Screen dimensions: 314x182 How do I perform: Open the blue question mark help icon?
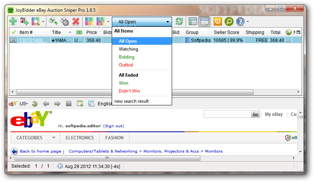(240, 22)
